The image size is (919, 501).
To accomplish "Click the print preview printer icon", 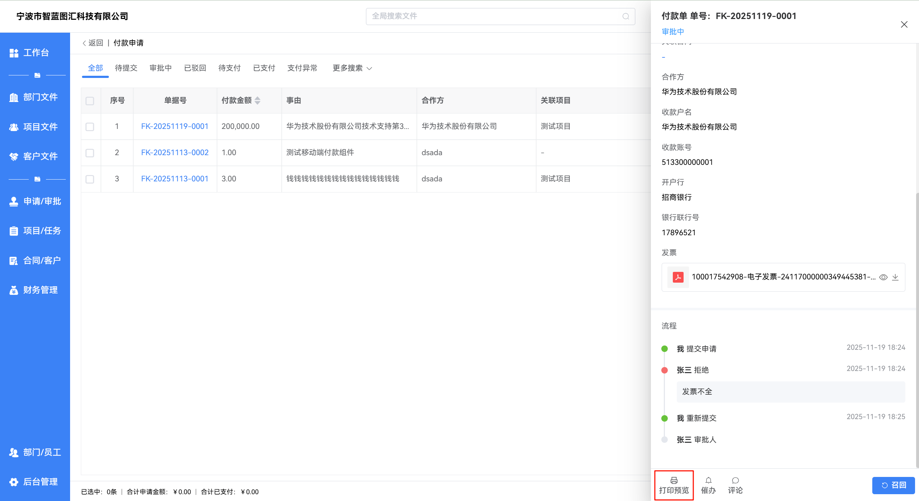I will [x=674, y=481].
